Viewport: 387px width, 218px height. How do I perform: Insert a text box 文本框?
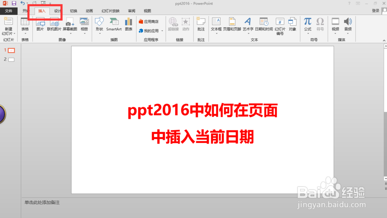pos(216,26)
